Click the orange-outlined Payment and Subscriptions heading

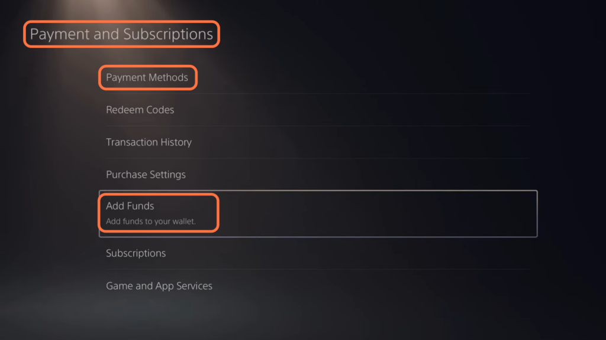click(121, 34)
